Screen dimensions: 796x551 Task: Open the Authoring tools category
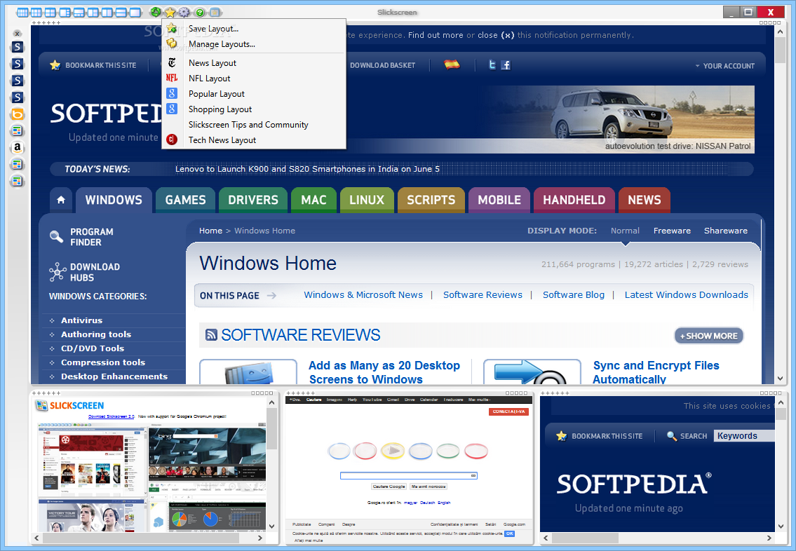pos(96,334)
